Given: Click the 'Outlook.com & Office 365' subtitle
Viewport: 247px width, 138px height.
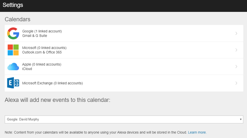Looking at the screenshot, I should tap(42, 52).
